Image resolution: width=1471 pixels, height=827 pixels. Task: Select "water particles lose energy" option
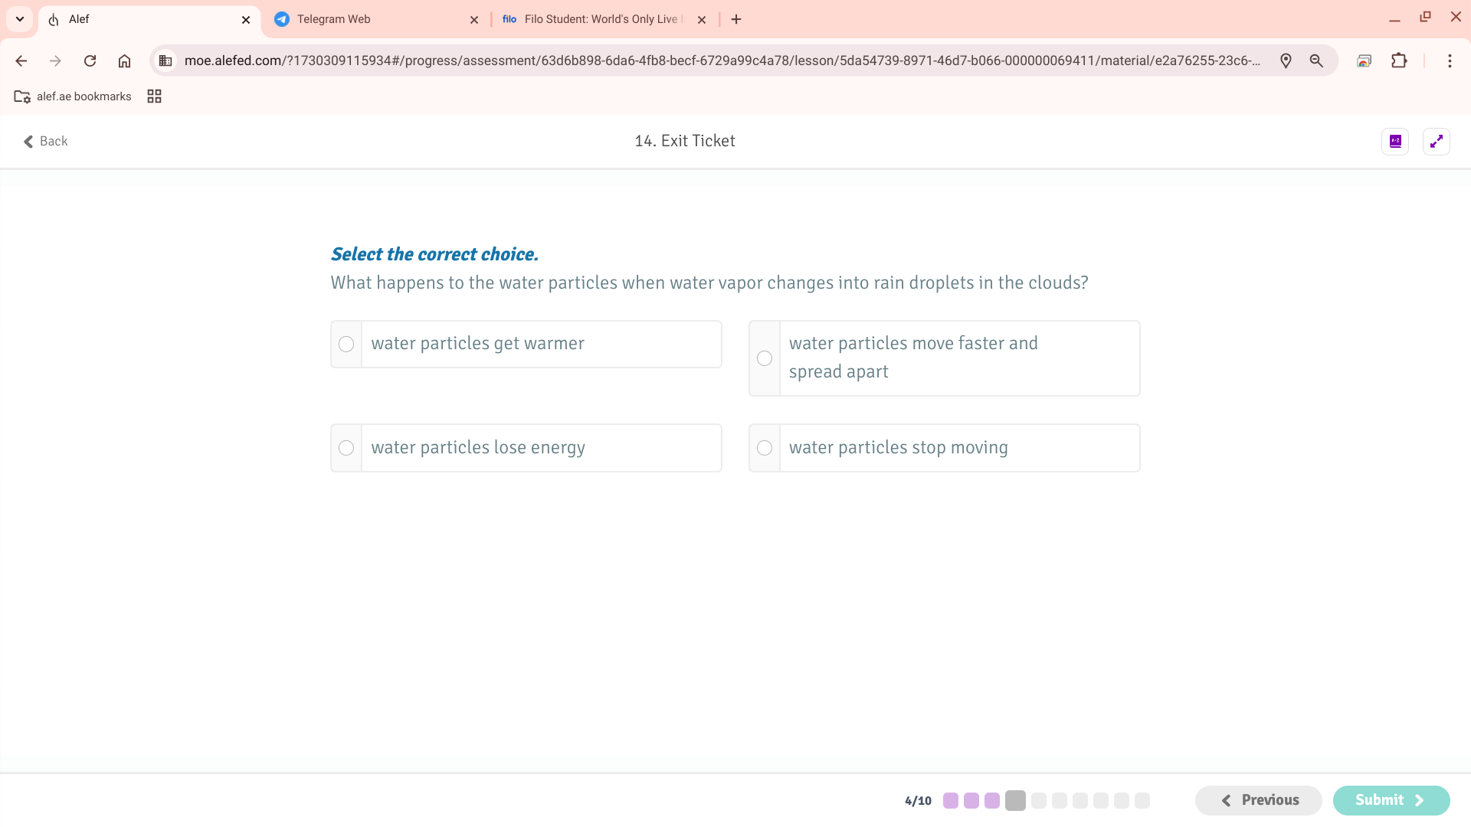[346, 448]
